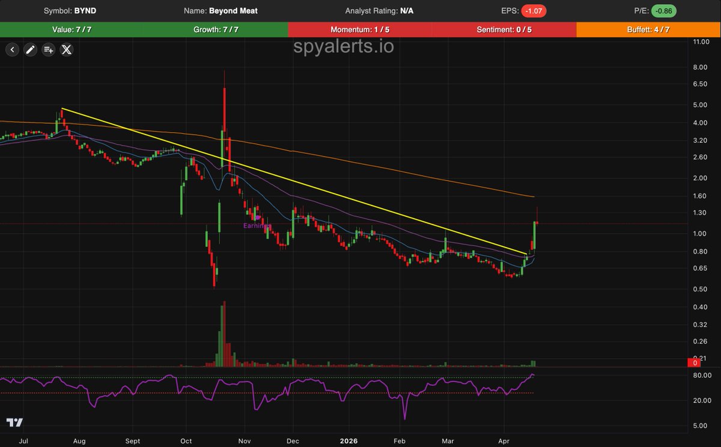721x447 pixels.
Task: Click the Analyst Rating: N/A label
Action: pyautogui.click(x=379, y=11)
